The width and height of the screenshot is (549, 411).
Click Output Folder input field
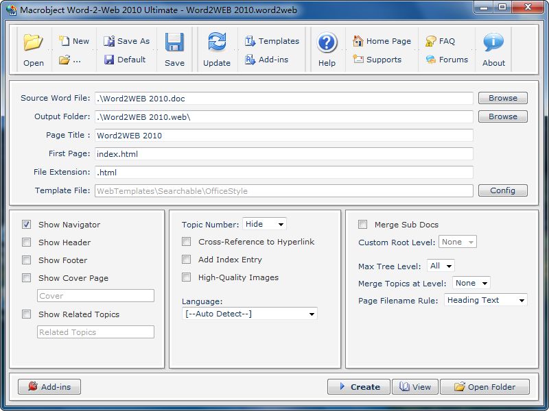coord(284,116)
